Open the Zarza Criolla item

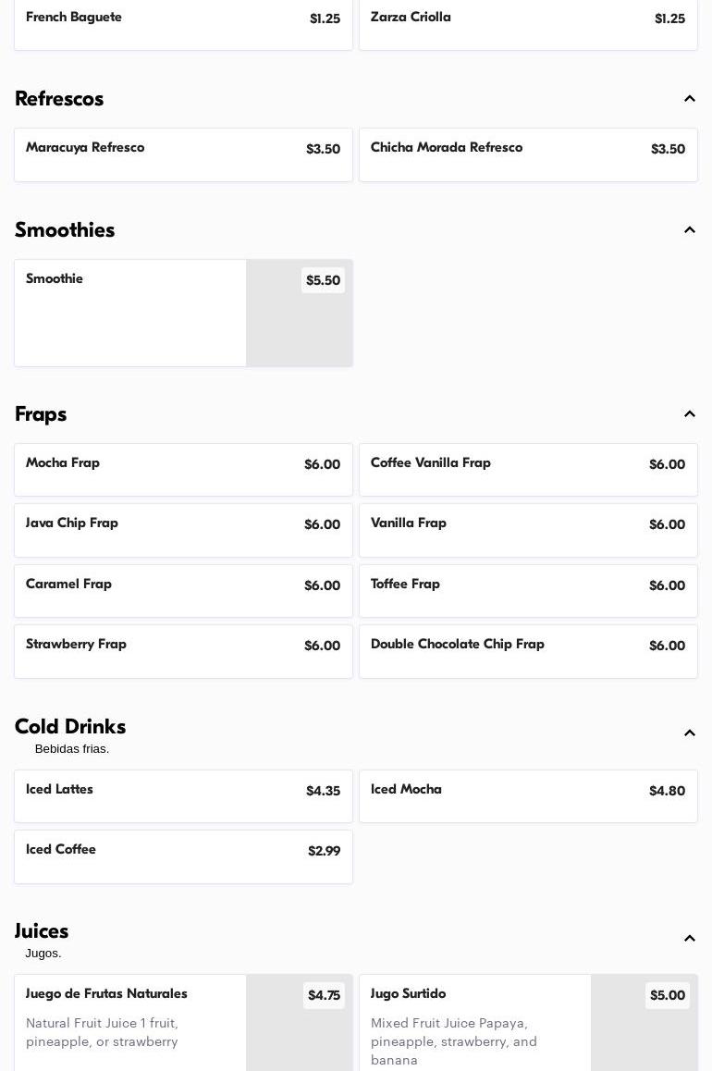pos(528,23)
